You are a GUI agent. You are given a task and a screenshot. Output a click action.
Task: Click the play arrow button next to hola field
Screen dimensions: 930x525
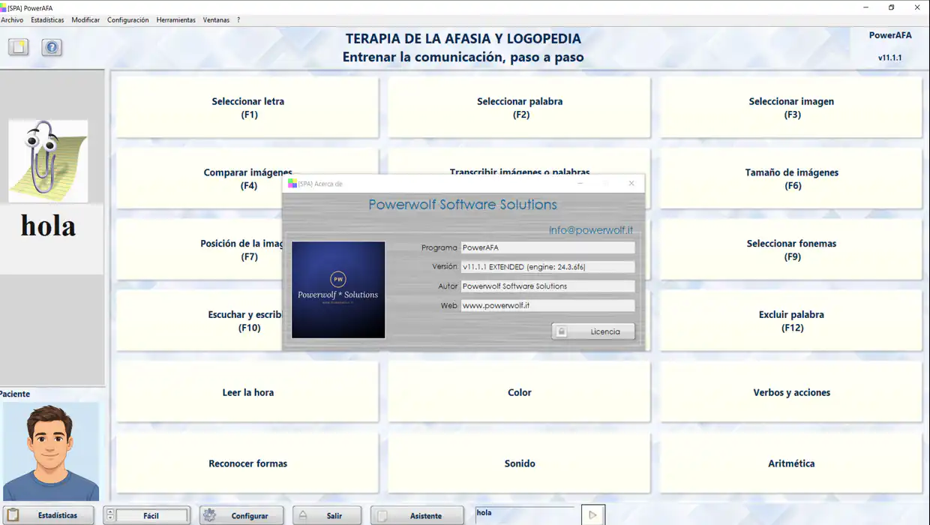point(592,514)
